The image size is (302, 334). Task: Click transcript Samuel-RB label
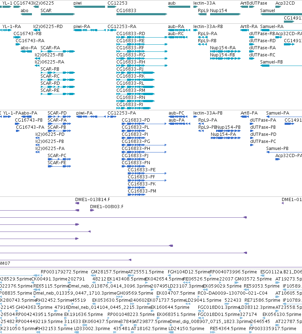271,62
